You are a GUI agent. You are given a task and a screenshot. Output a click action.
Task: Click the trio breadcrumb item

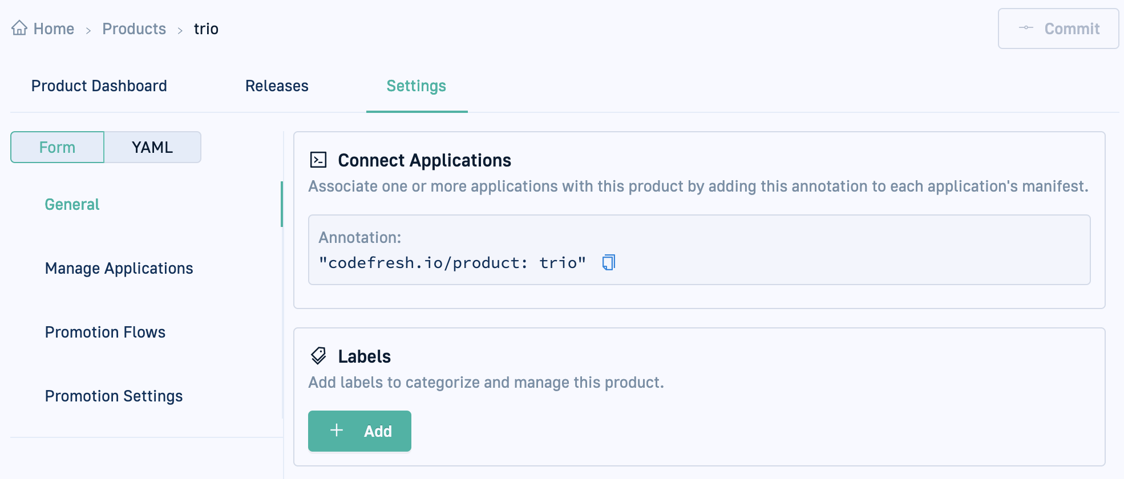coord(206,29)
